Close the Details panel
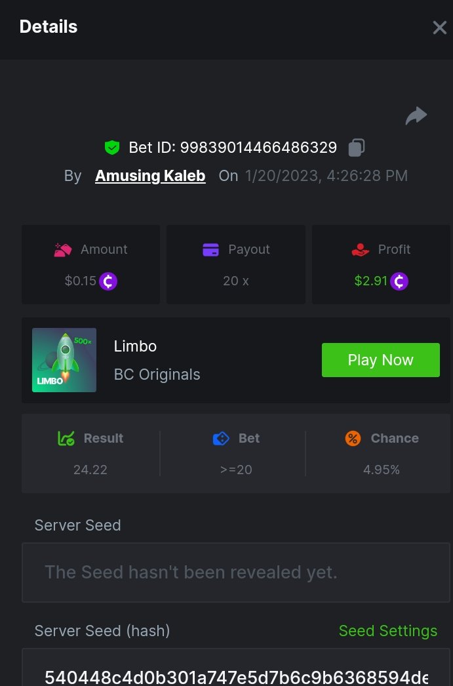The width and height of the screenshot is (453, 686). 439,28
